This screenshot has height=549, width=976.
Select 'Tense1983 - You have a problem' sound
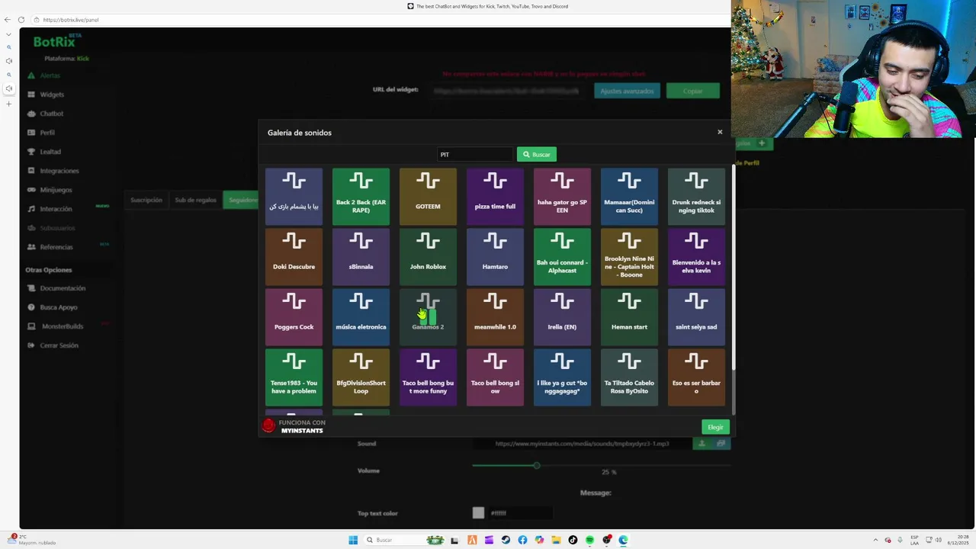(x=294, y=377)
